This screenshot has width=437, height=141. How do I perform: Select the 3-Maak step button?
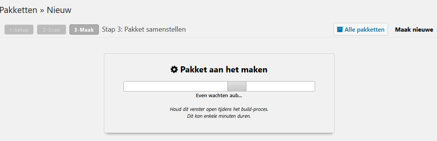point(84,30)
